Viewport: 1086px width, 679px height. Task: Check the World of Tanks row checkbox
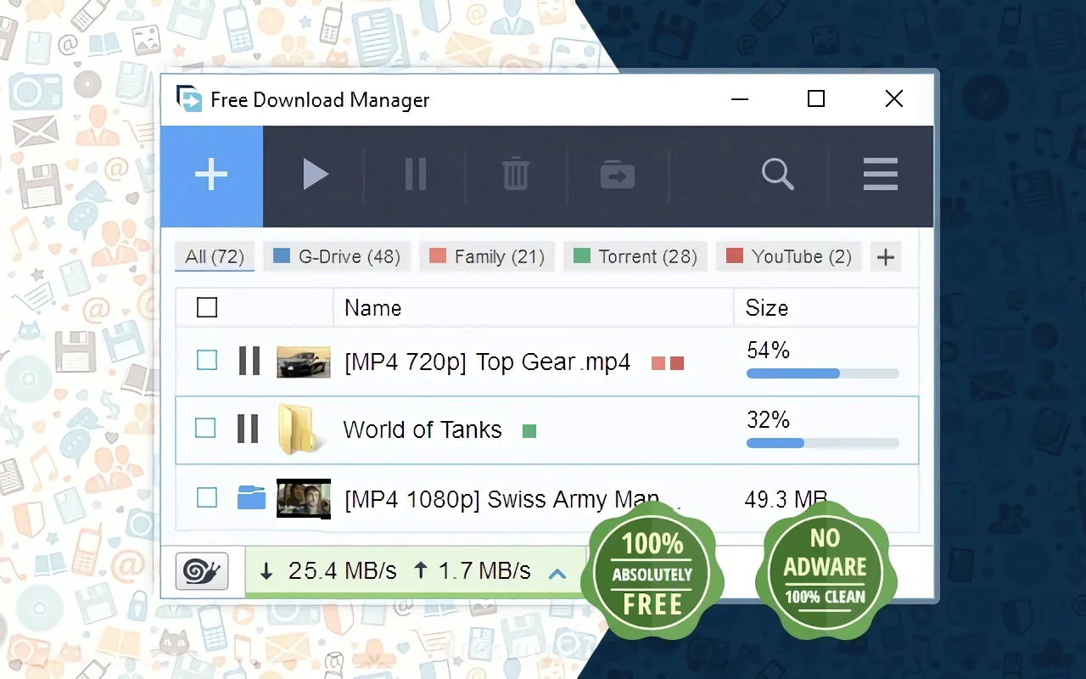(x=206, y=429)
